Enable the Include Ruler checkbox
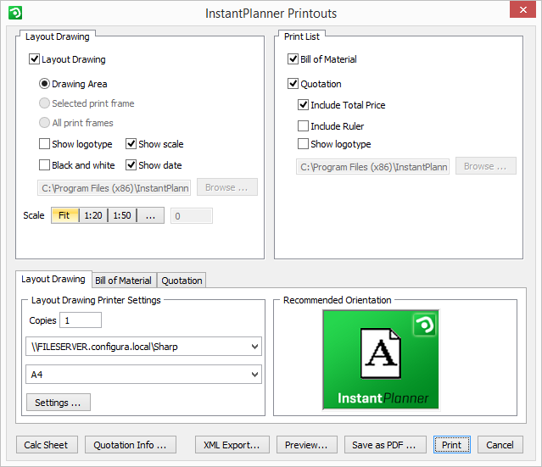Image resolution: width=542 pixels, height=467 pixels. (x=303, y=125)
